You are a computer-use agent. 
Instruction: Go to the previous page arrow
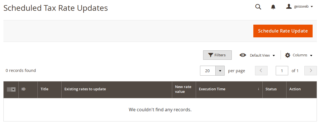point(261,70)
